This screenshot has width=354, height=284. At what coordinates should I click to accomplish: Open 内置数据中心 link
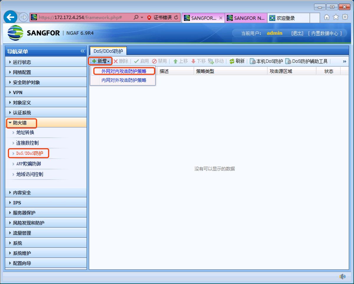click(x=325, y=33)
